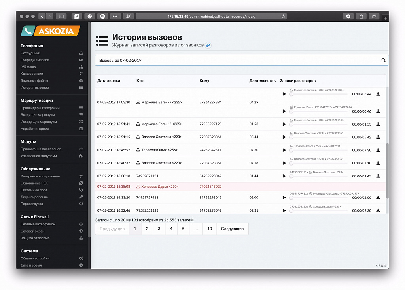
Task: Click browser back button
Action: click(42, 16)
